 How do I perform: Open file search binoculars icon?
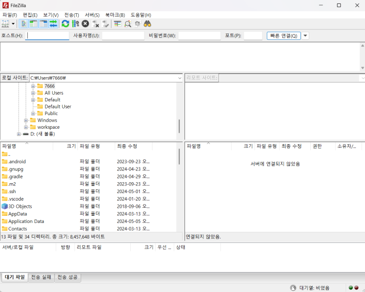pos(148,24)
